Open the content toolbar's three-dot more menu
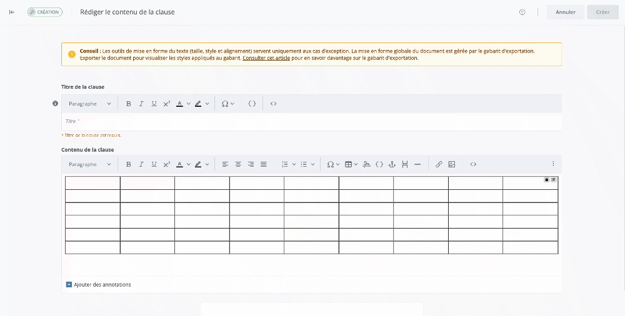625x316 pixels. (x=553, y=164)
